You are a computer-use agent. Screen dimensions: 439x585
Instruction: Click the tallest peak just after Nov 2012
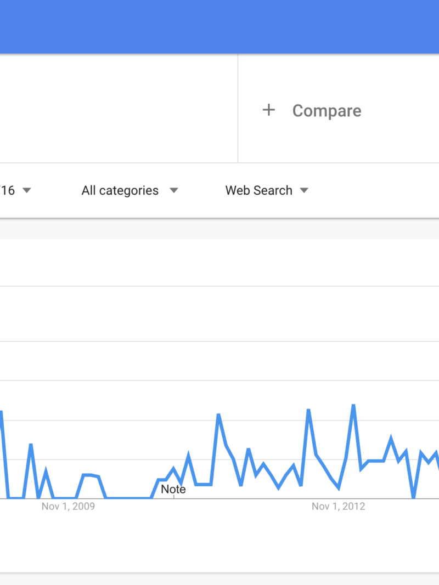353,406
